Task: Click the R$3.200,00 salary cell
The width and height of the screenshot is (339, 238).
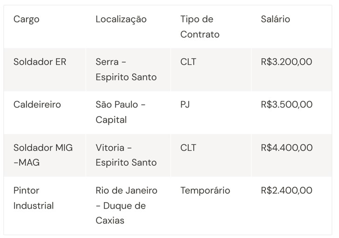Action: 286,62
